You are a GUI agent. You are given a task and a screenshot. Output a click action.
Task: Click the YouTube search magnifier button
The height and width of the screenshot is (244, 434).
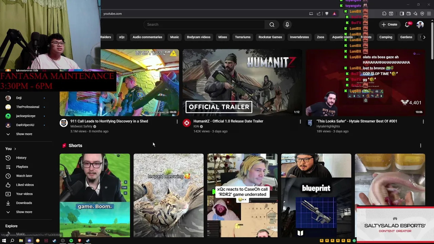click(272, 24)
